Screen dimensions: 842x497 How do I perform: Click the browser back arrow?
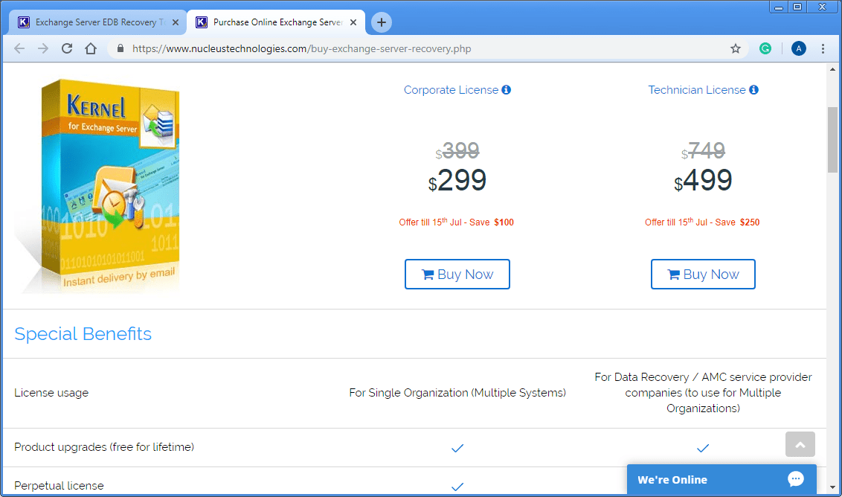(19, 48)
